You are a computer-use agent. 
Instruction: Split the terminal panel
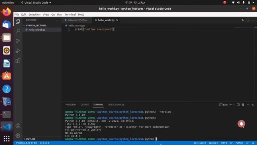(238, 105)
